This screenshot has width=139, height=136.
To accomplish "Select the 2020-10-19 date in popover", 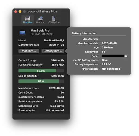I will pyautogui.click(x=109, y=43).
